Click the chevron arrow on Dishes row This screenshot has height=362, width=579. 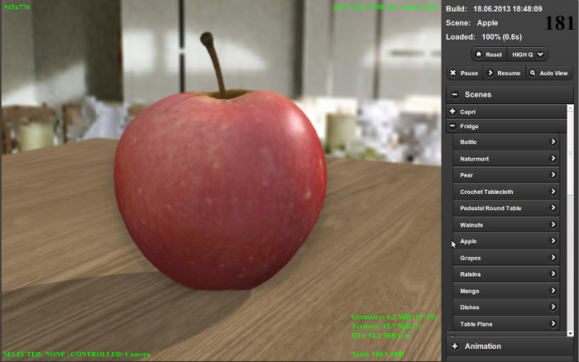point(553,307)
